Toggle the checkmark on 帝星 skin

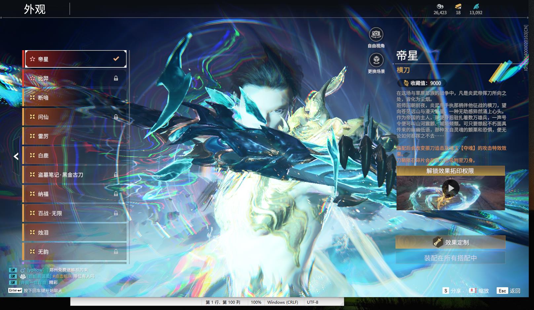tap(116, 59)
